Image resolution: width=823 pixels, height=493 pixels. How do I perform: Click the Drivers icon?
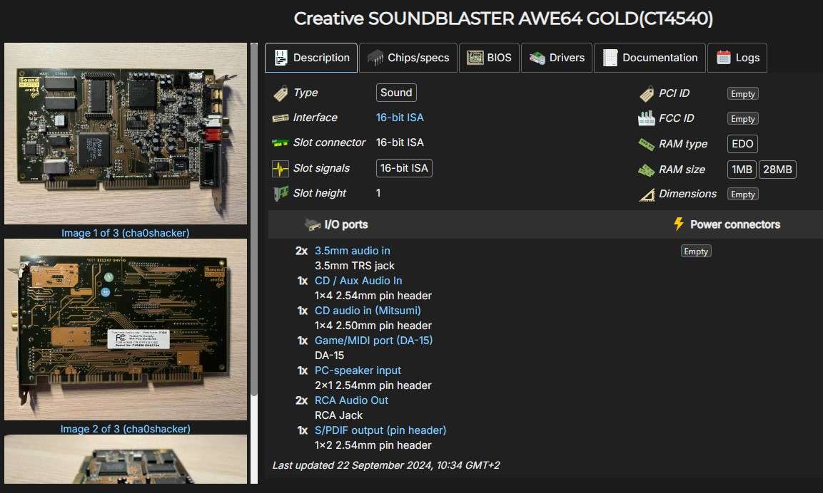[x=537, y=57]
